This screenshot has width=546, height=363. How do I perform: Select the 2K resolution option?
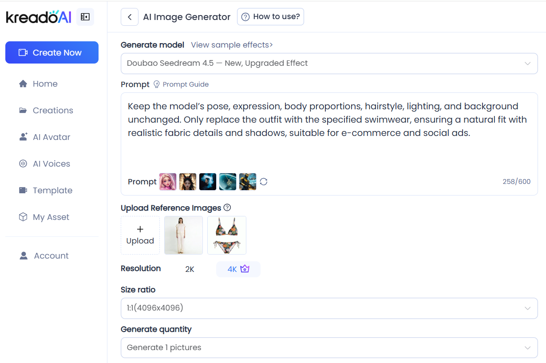coord(190,269)
